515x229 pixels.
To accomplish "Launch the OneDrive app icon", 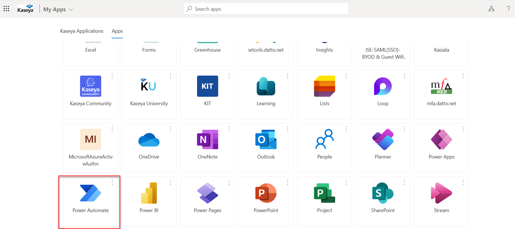I will tap(149, 140).
